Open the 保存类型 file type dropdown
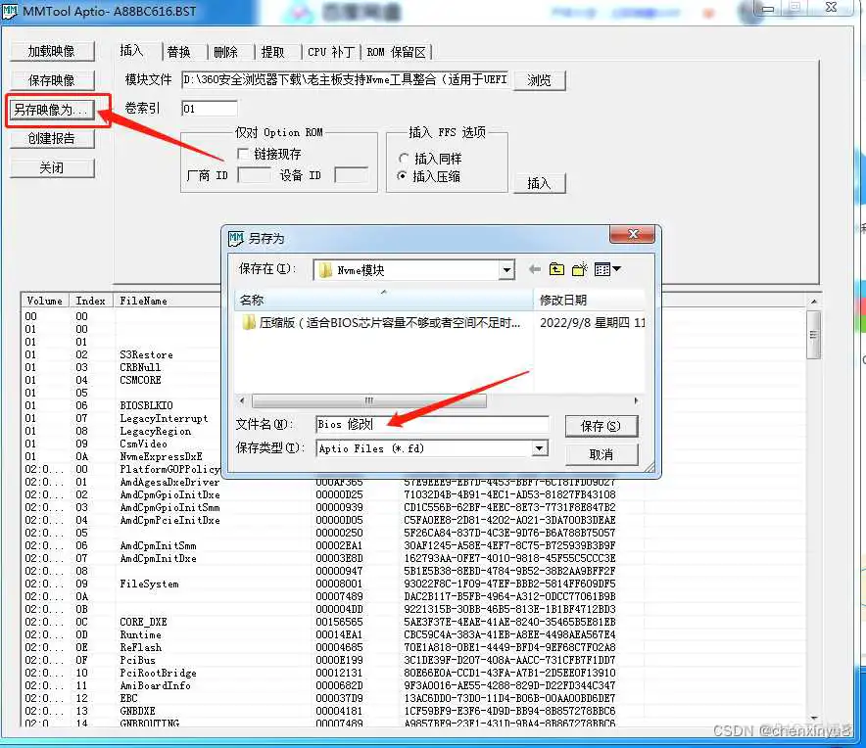 tap(538, 449)
